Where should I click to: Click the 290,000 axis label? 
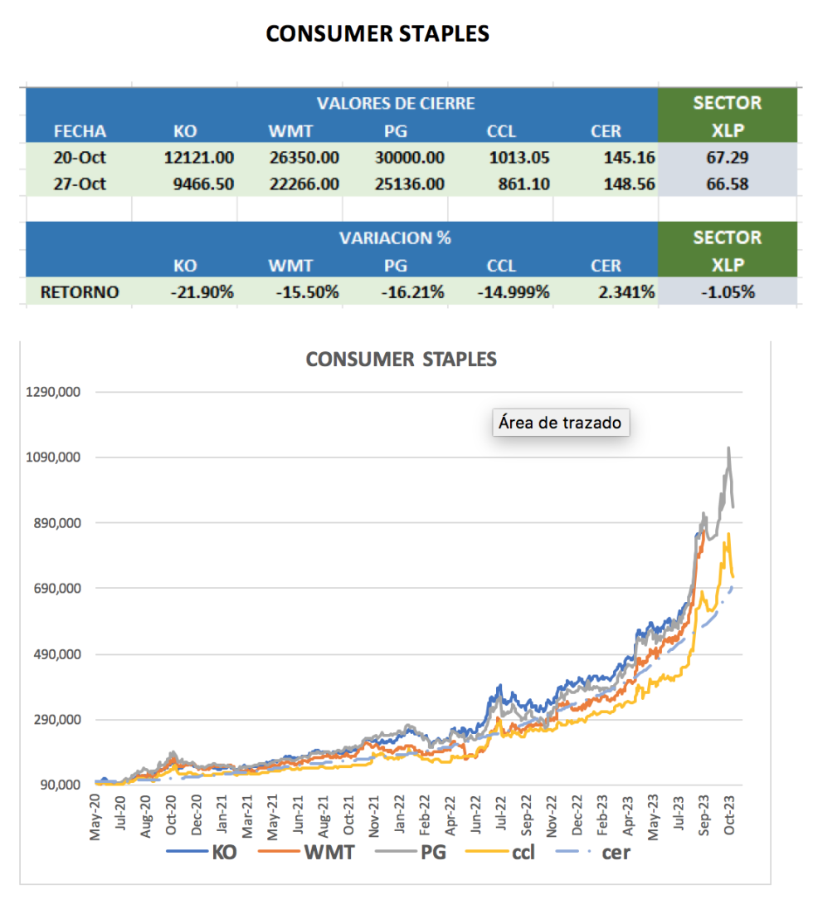pos(56,720)
